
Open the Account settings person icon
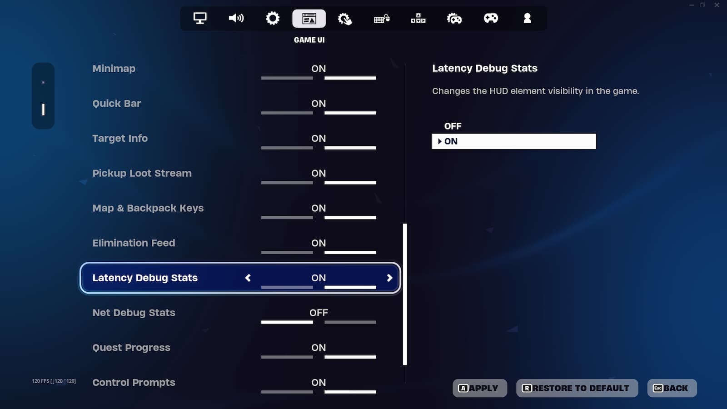pyautogui.click(x=527, y=18)
